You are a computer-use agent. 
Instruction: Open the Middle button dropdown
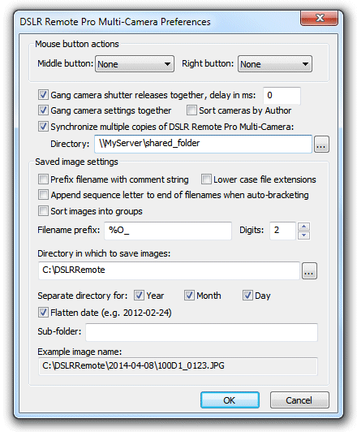[x=135, y=64]
